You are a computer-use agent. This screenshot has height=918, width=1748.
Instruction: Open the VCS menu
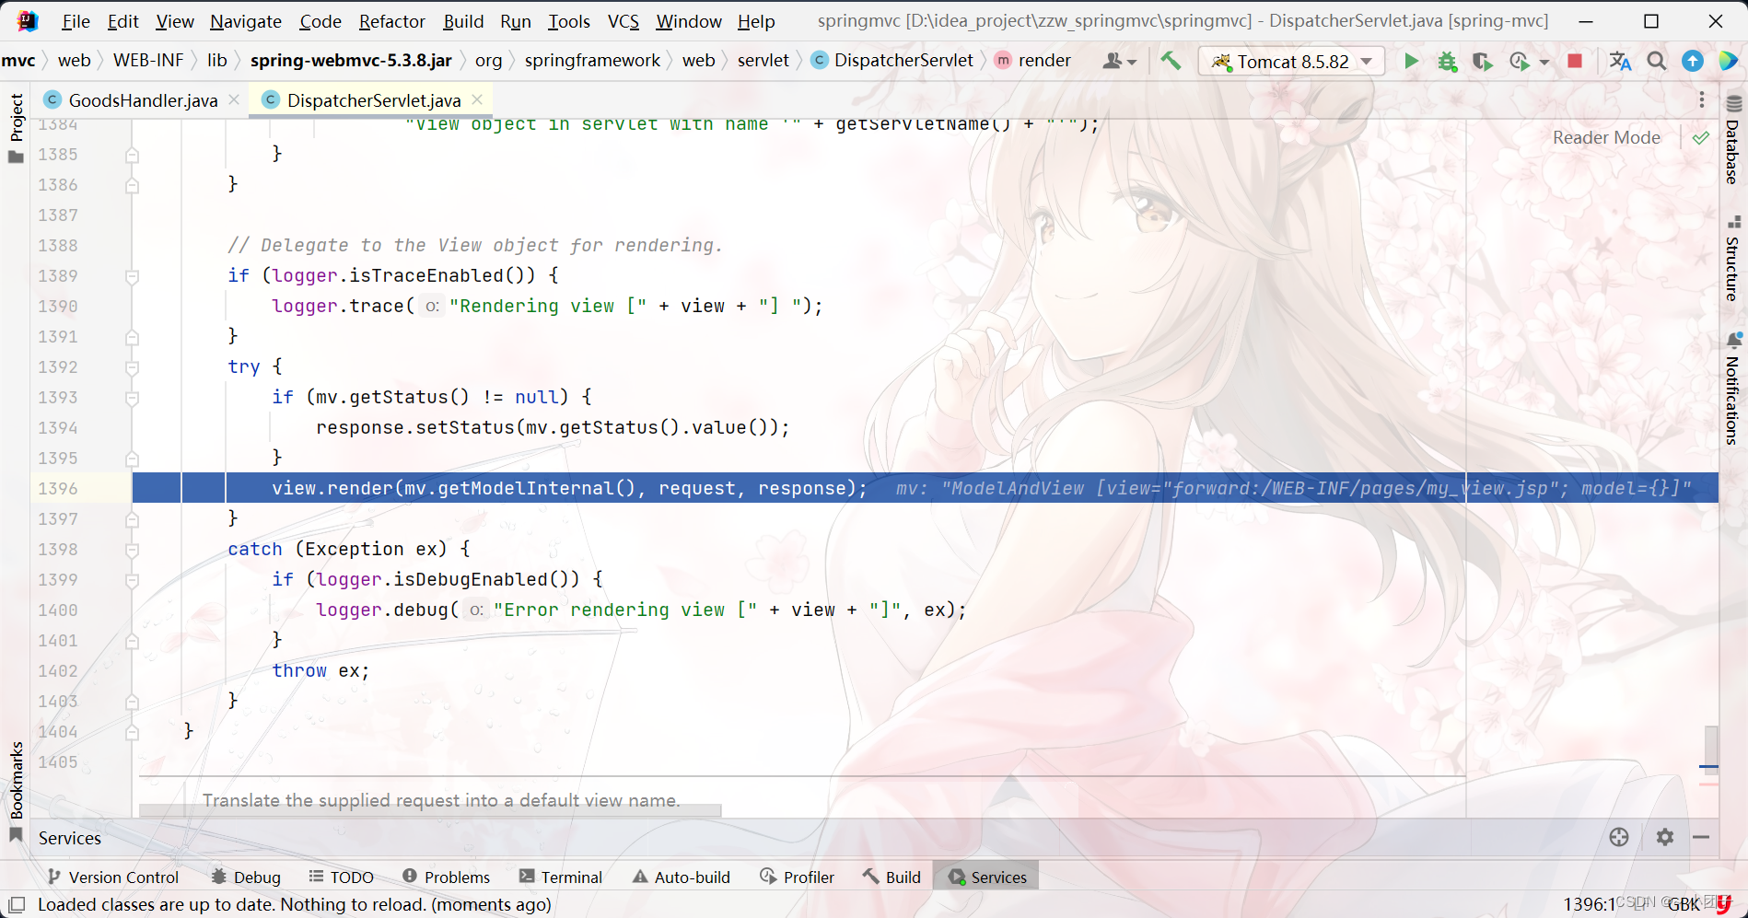623,21
